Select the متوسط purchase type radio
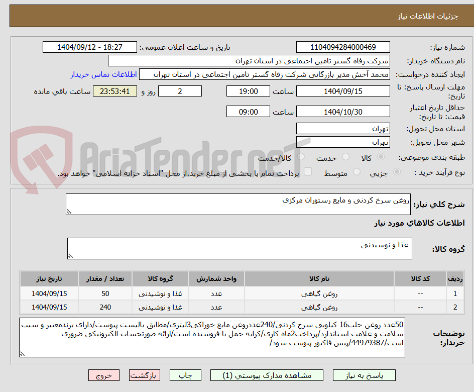 point(357,172)
